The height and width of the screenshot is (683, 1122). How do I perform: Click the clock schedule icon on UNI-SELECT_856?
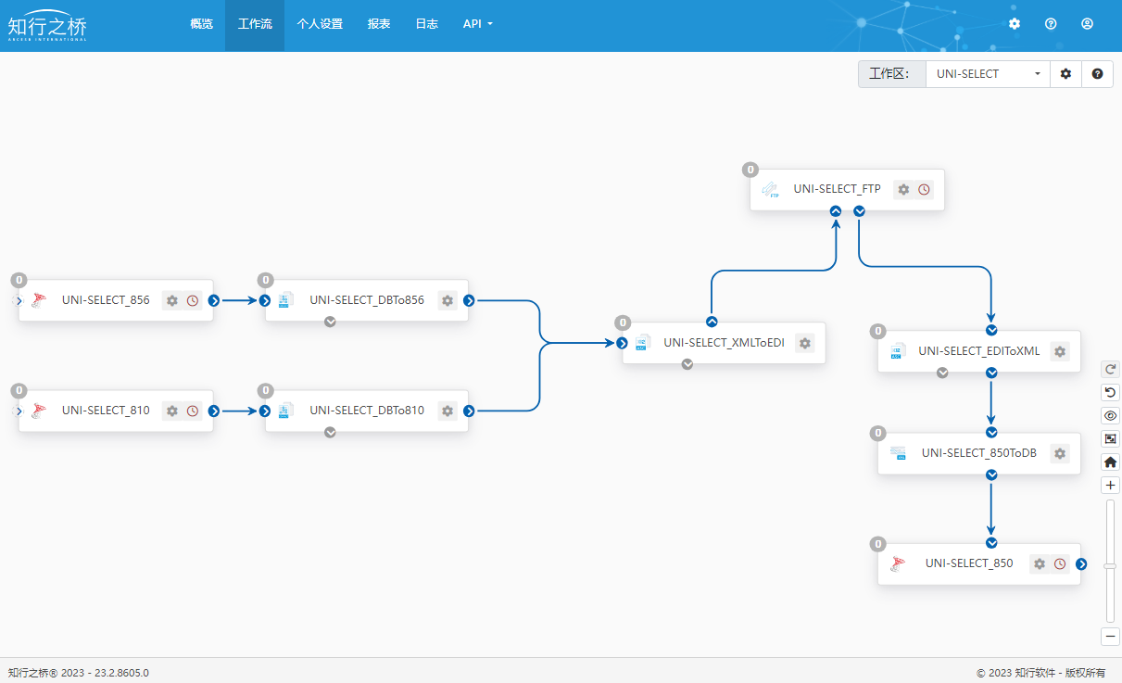[193, 300]
